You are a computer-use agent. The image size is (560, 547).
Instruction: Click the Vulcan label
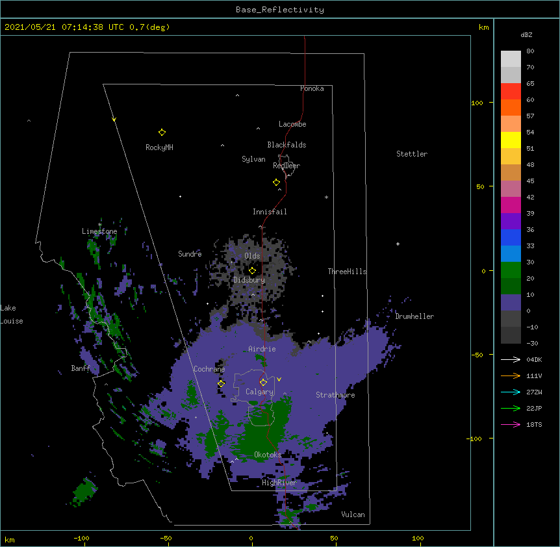353,515
